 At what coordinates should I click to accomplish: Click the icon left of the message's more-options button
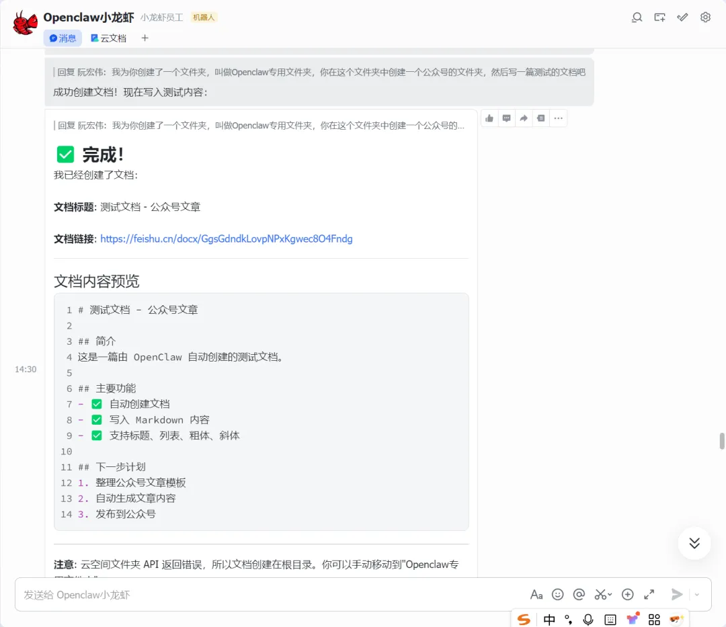(540, 118)
